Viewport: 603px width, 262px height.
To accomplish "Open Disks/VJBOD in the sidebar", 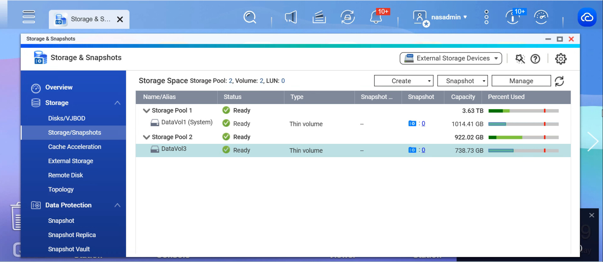I will coord(67,118).
